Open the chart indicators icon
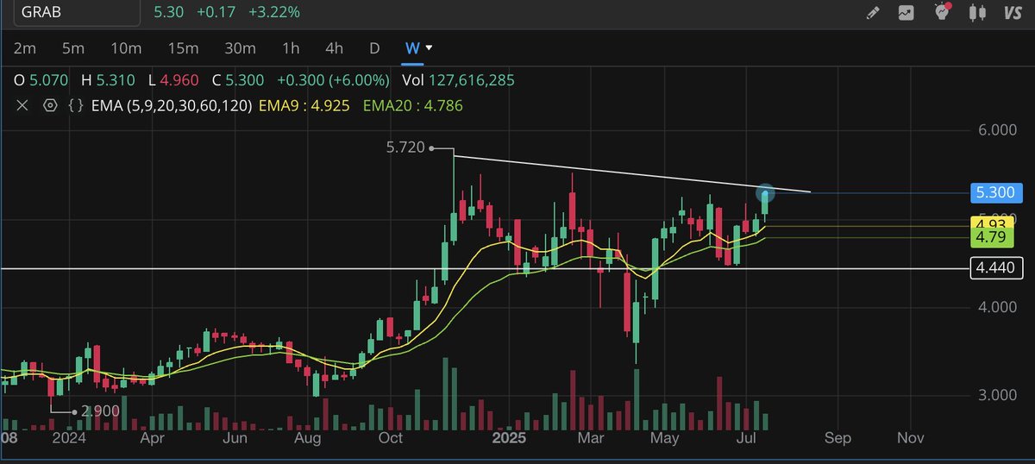The height and width of the screenshot is (464, 1035). click(906, 12)
